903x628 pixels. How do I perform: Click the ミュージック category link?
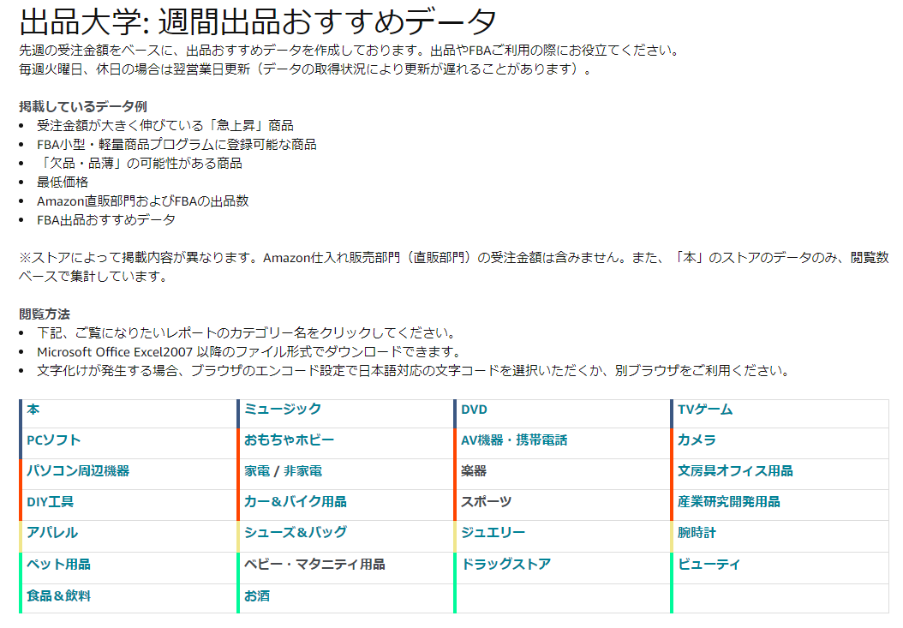point(283,410)
